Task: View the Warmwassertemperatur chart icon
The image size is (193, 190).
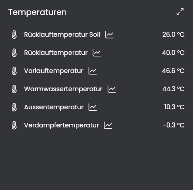Action: (x=112, y=89)
